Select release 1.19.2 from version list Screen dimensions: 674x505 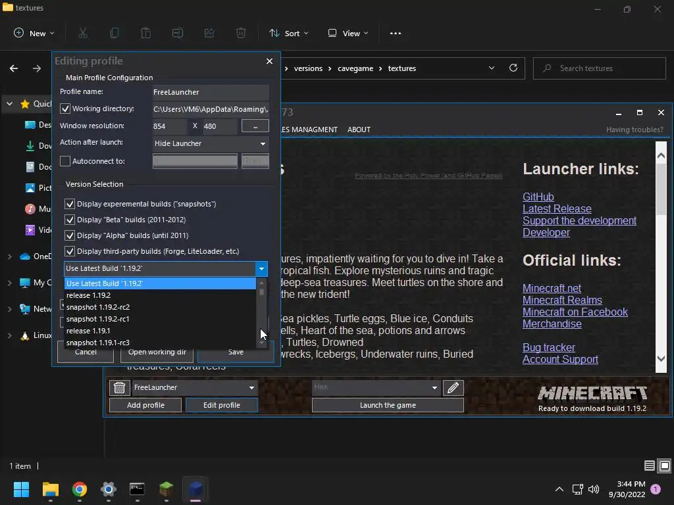pyautogui.click(x=160, y=295)
